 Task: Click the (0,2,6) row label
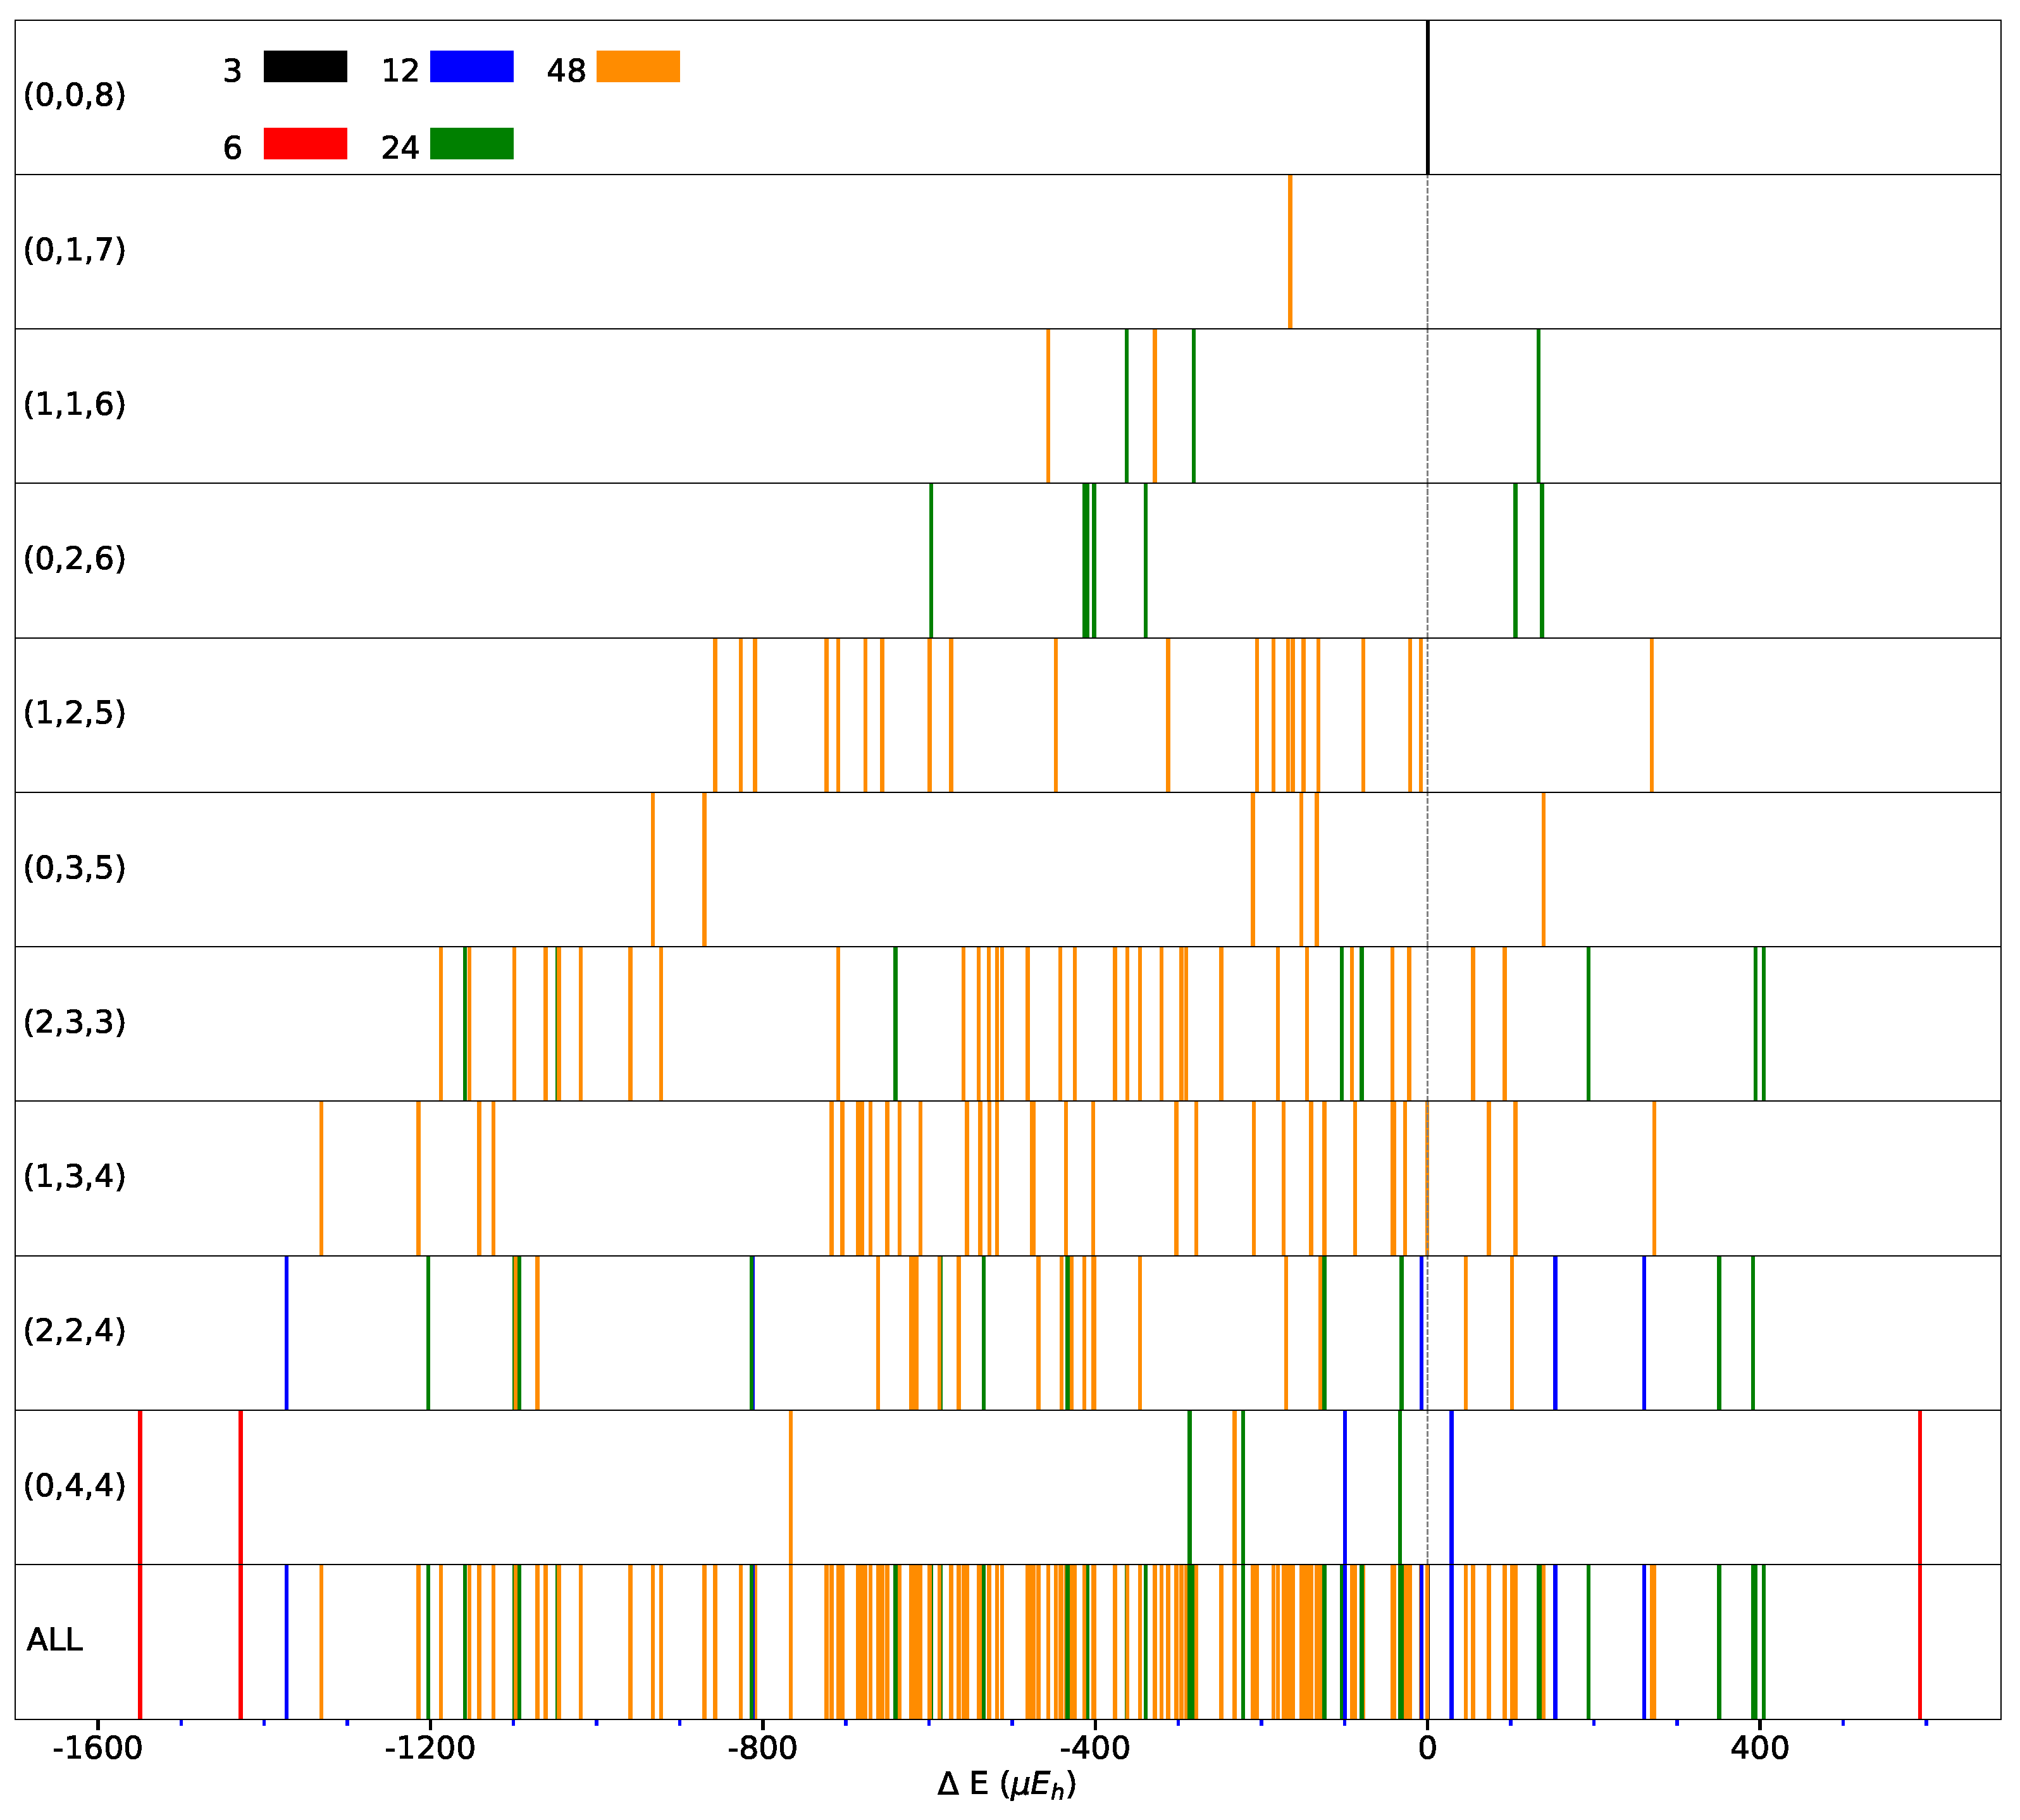coord(75,559)
